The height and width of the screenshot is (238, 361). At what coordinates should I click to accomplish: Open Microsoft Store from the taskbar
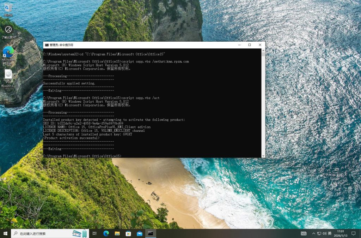tap(128, 233)
